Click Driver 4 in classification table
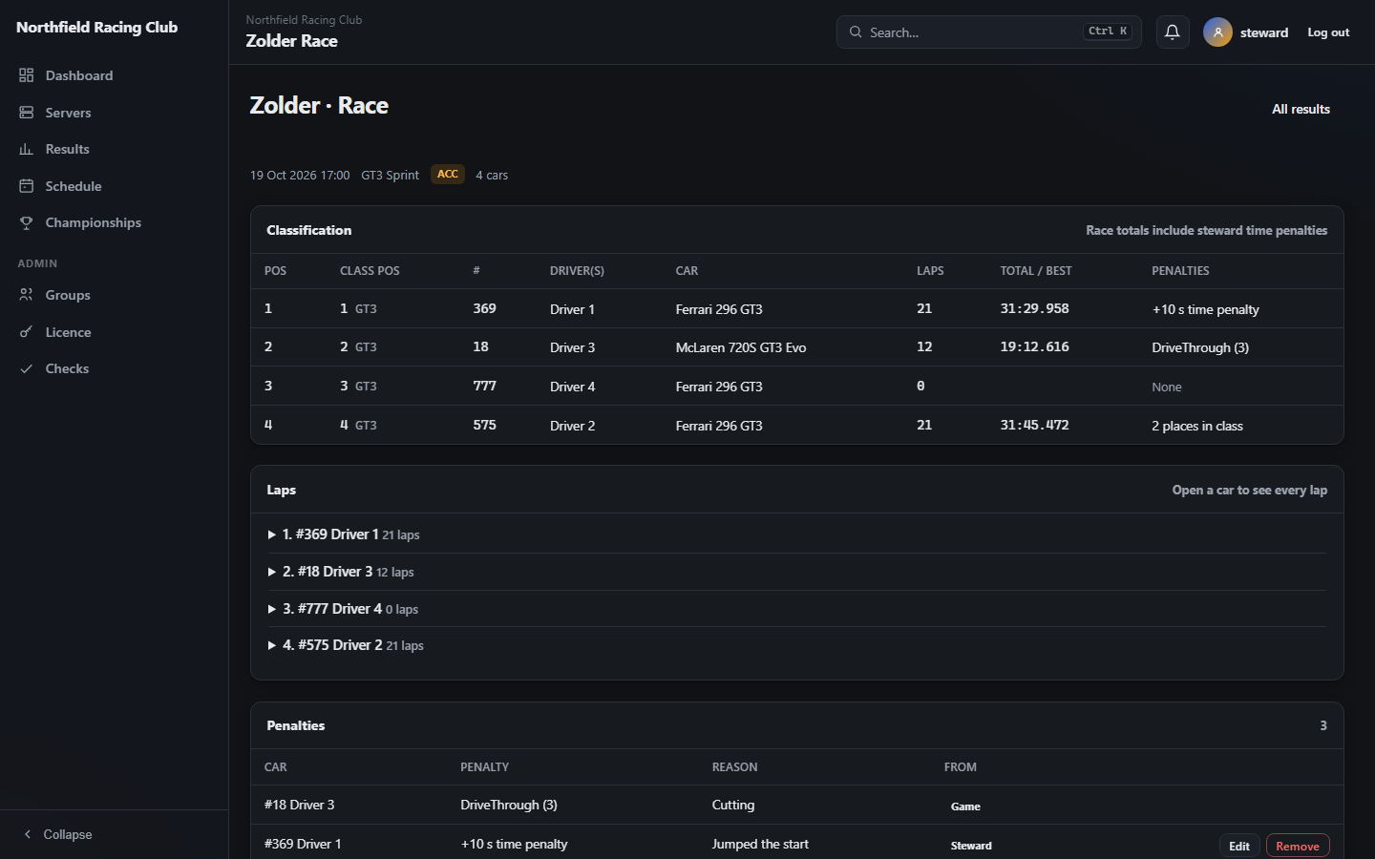Image resolution: width=1375 pixels, height=859 pixels. [x=572, y=387]
